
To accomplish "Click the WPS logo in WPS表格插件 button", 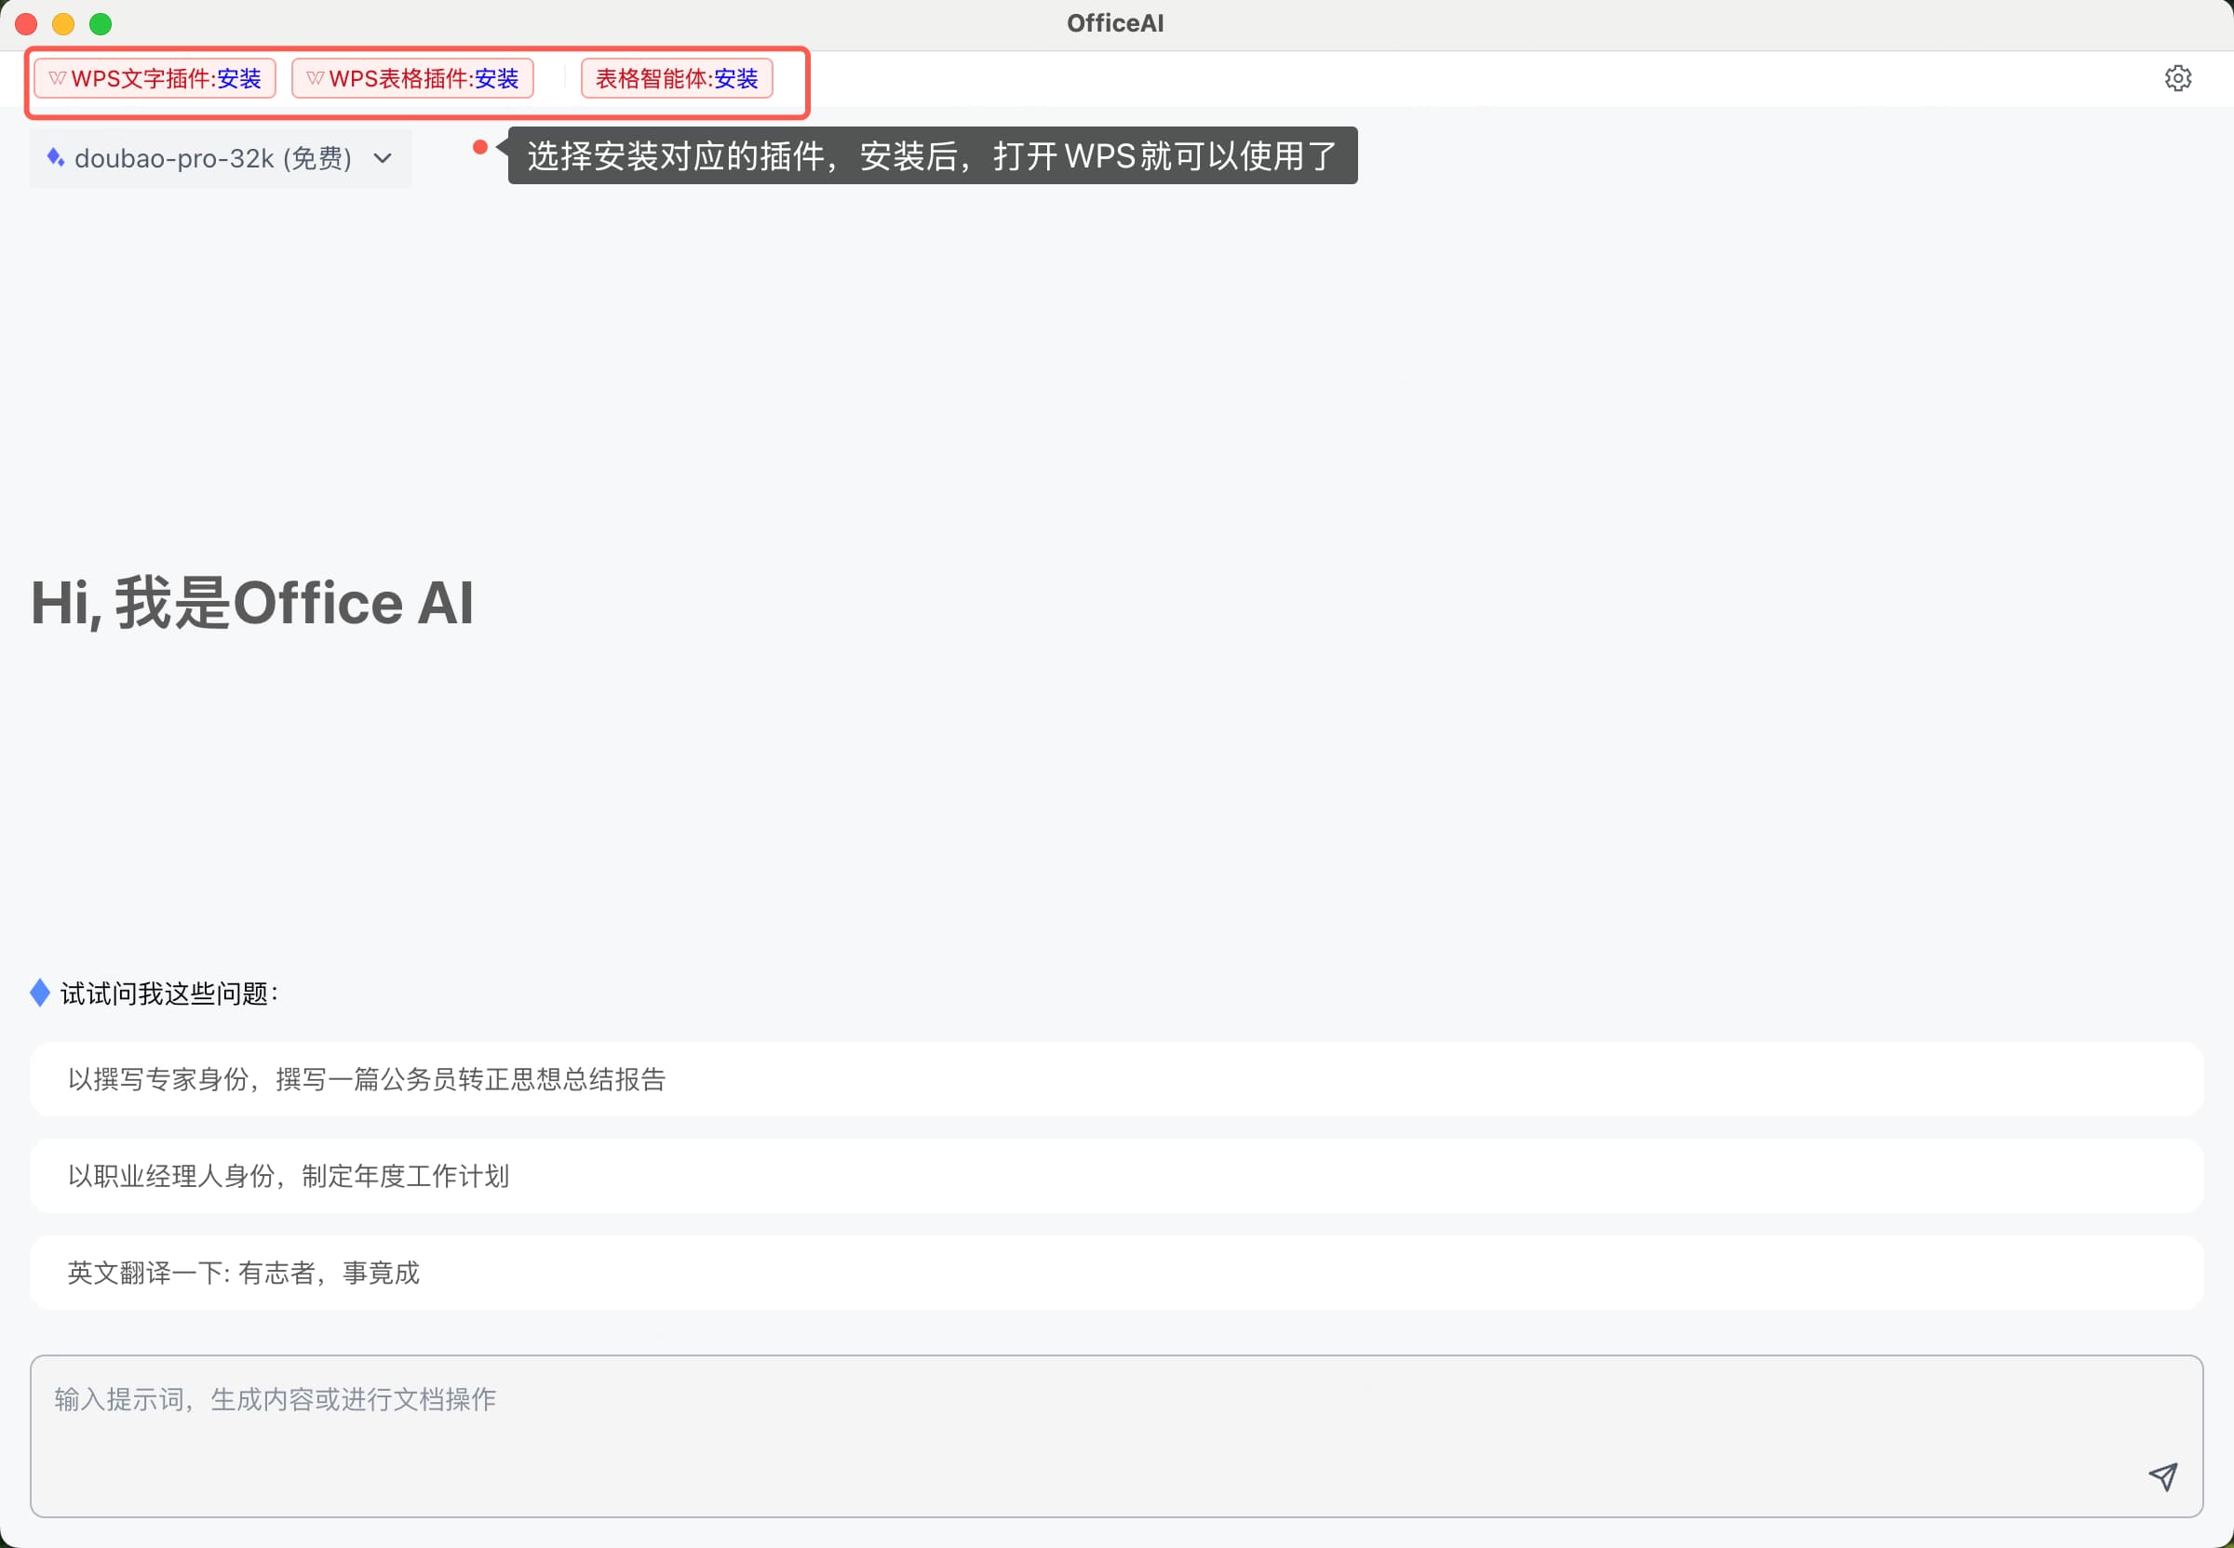I will coord(316,78).
